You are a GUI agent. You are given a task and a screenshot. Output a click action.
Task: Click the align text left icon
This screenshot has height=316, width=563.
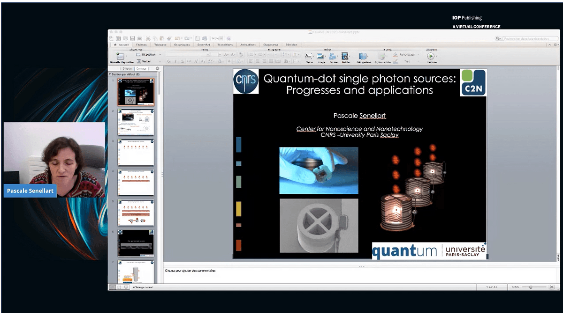pos(251,61)
